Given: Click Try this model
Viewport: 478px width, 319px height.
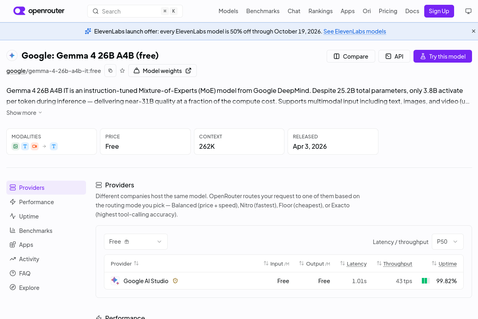Looking at the screenshot, I should 443,56.
